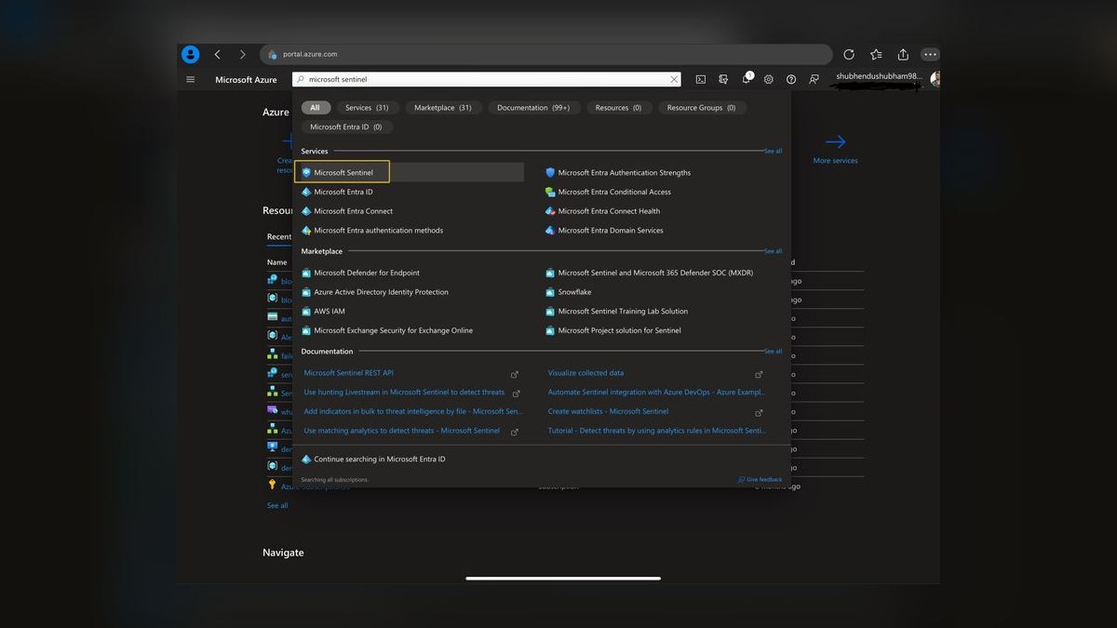This screenshot has width=1117, height=628.
Task: Select the Recent tab on home page
Action: pyautogui.click(x=278, y=237)
